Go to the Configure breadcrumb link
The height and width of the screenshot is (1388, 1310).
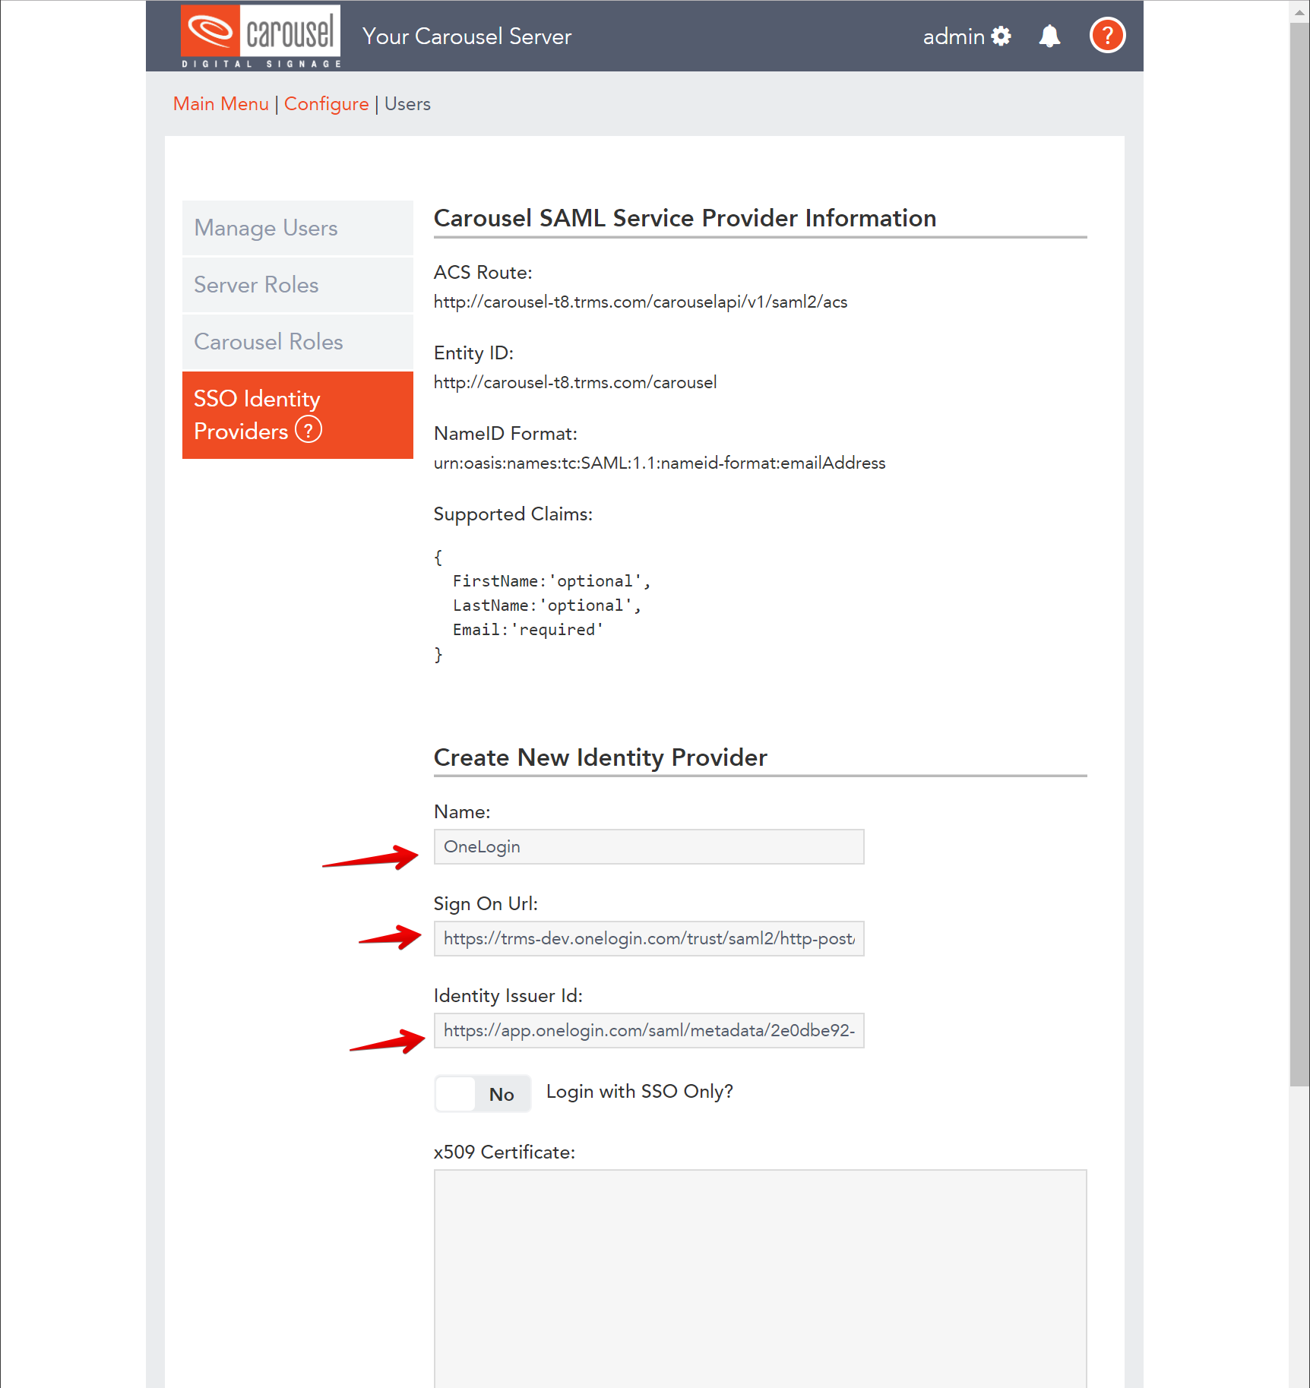[327, 104]
